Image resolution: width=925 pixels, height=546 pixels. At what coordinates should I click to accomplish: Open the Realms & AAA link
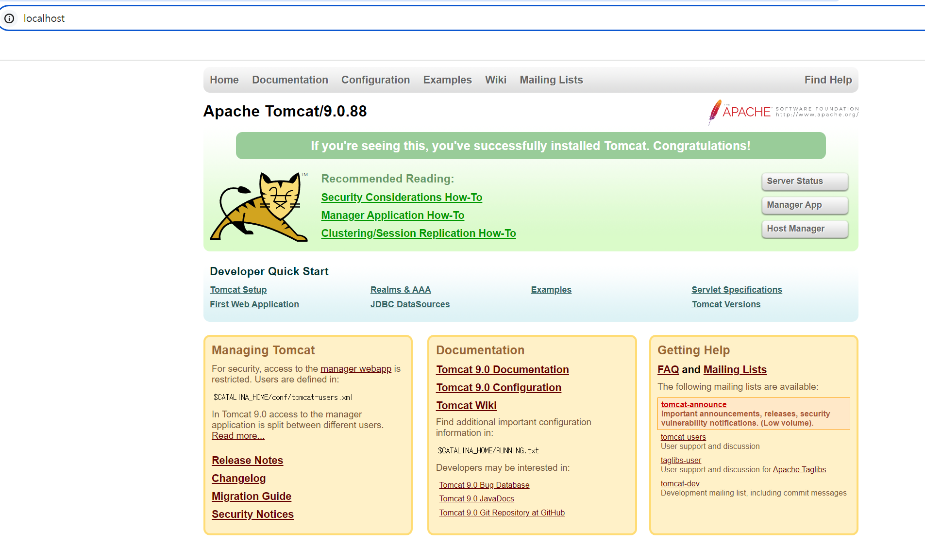pos(401,290)
